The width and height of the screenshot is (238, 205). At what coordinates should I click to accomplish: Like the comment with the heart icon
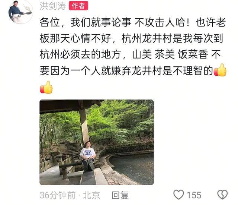[x=178, y=195]
